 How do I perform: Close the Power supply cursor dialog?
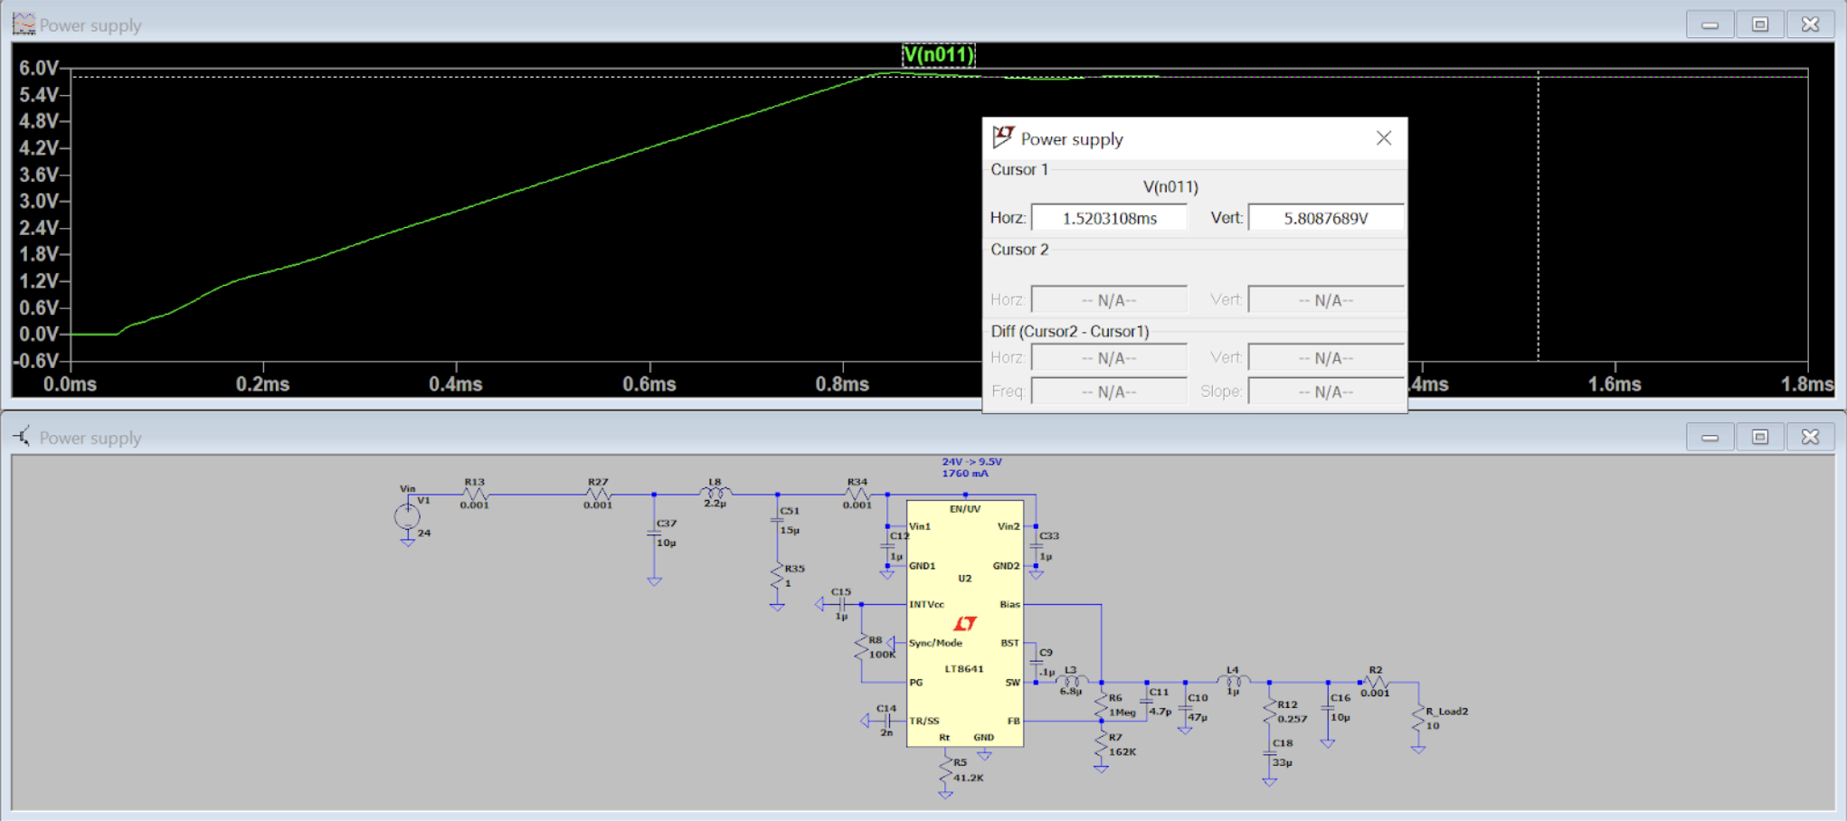pyautogui.click(x=1383, y=138)
